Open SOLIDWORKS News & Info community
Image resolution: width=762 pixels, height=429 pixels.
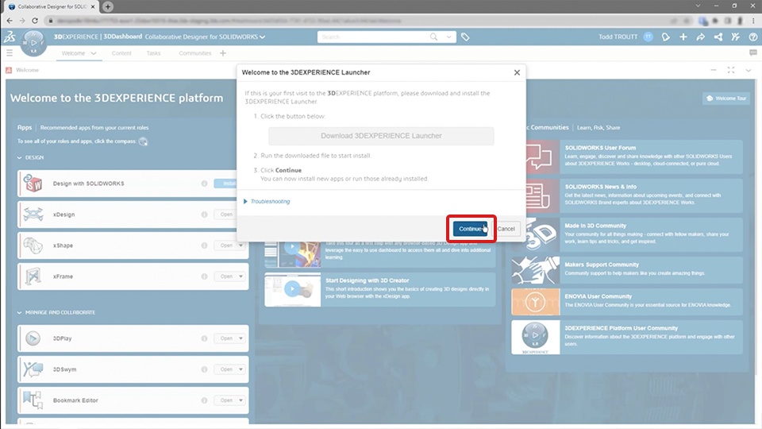pos(626,195)
